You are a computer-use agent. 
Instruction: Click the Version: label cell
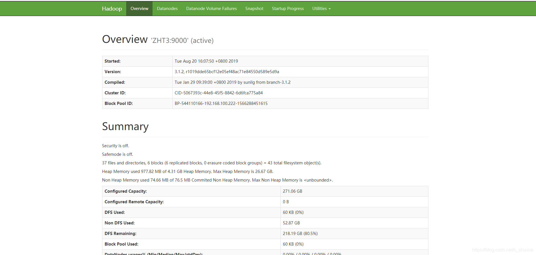(137, 72)
